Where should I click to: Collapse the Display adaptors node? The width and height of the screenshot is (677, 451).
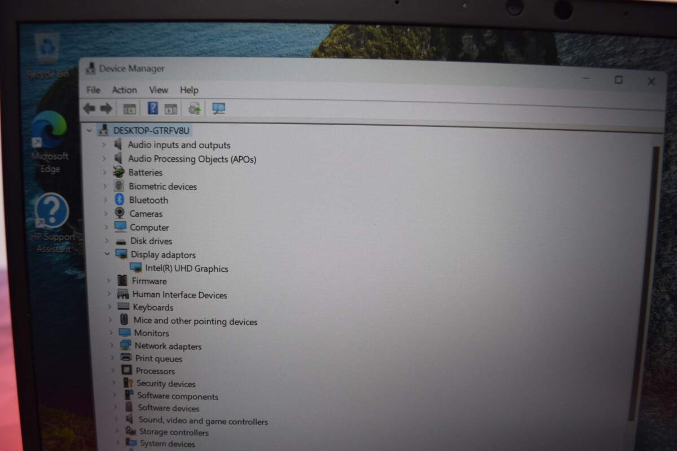(107, 254)
